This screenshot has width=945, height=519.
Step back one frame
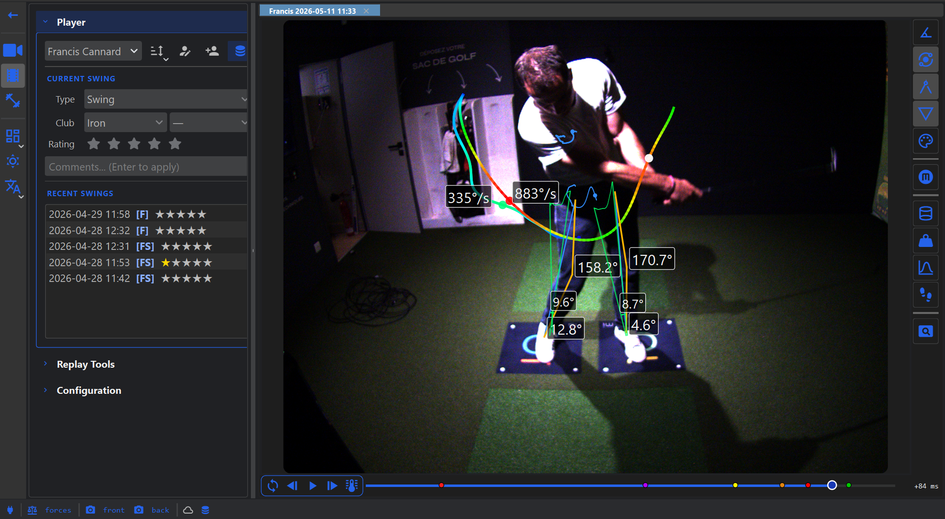292,485
